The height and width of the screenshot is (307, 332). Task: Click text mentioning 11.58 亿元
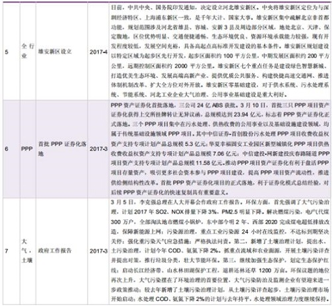(210, 163)
